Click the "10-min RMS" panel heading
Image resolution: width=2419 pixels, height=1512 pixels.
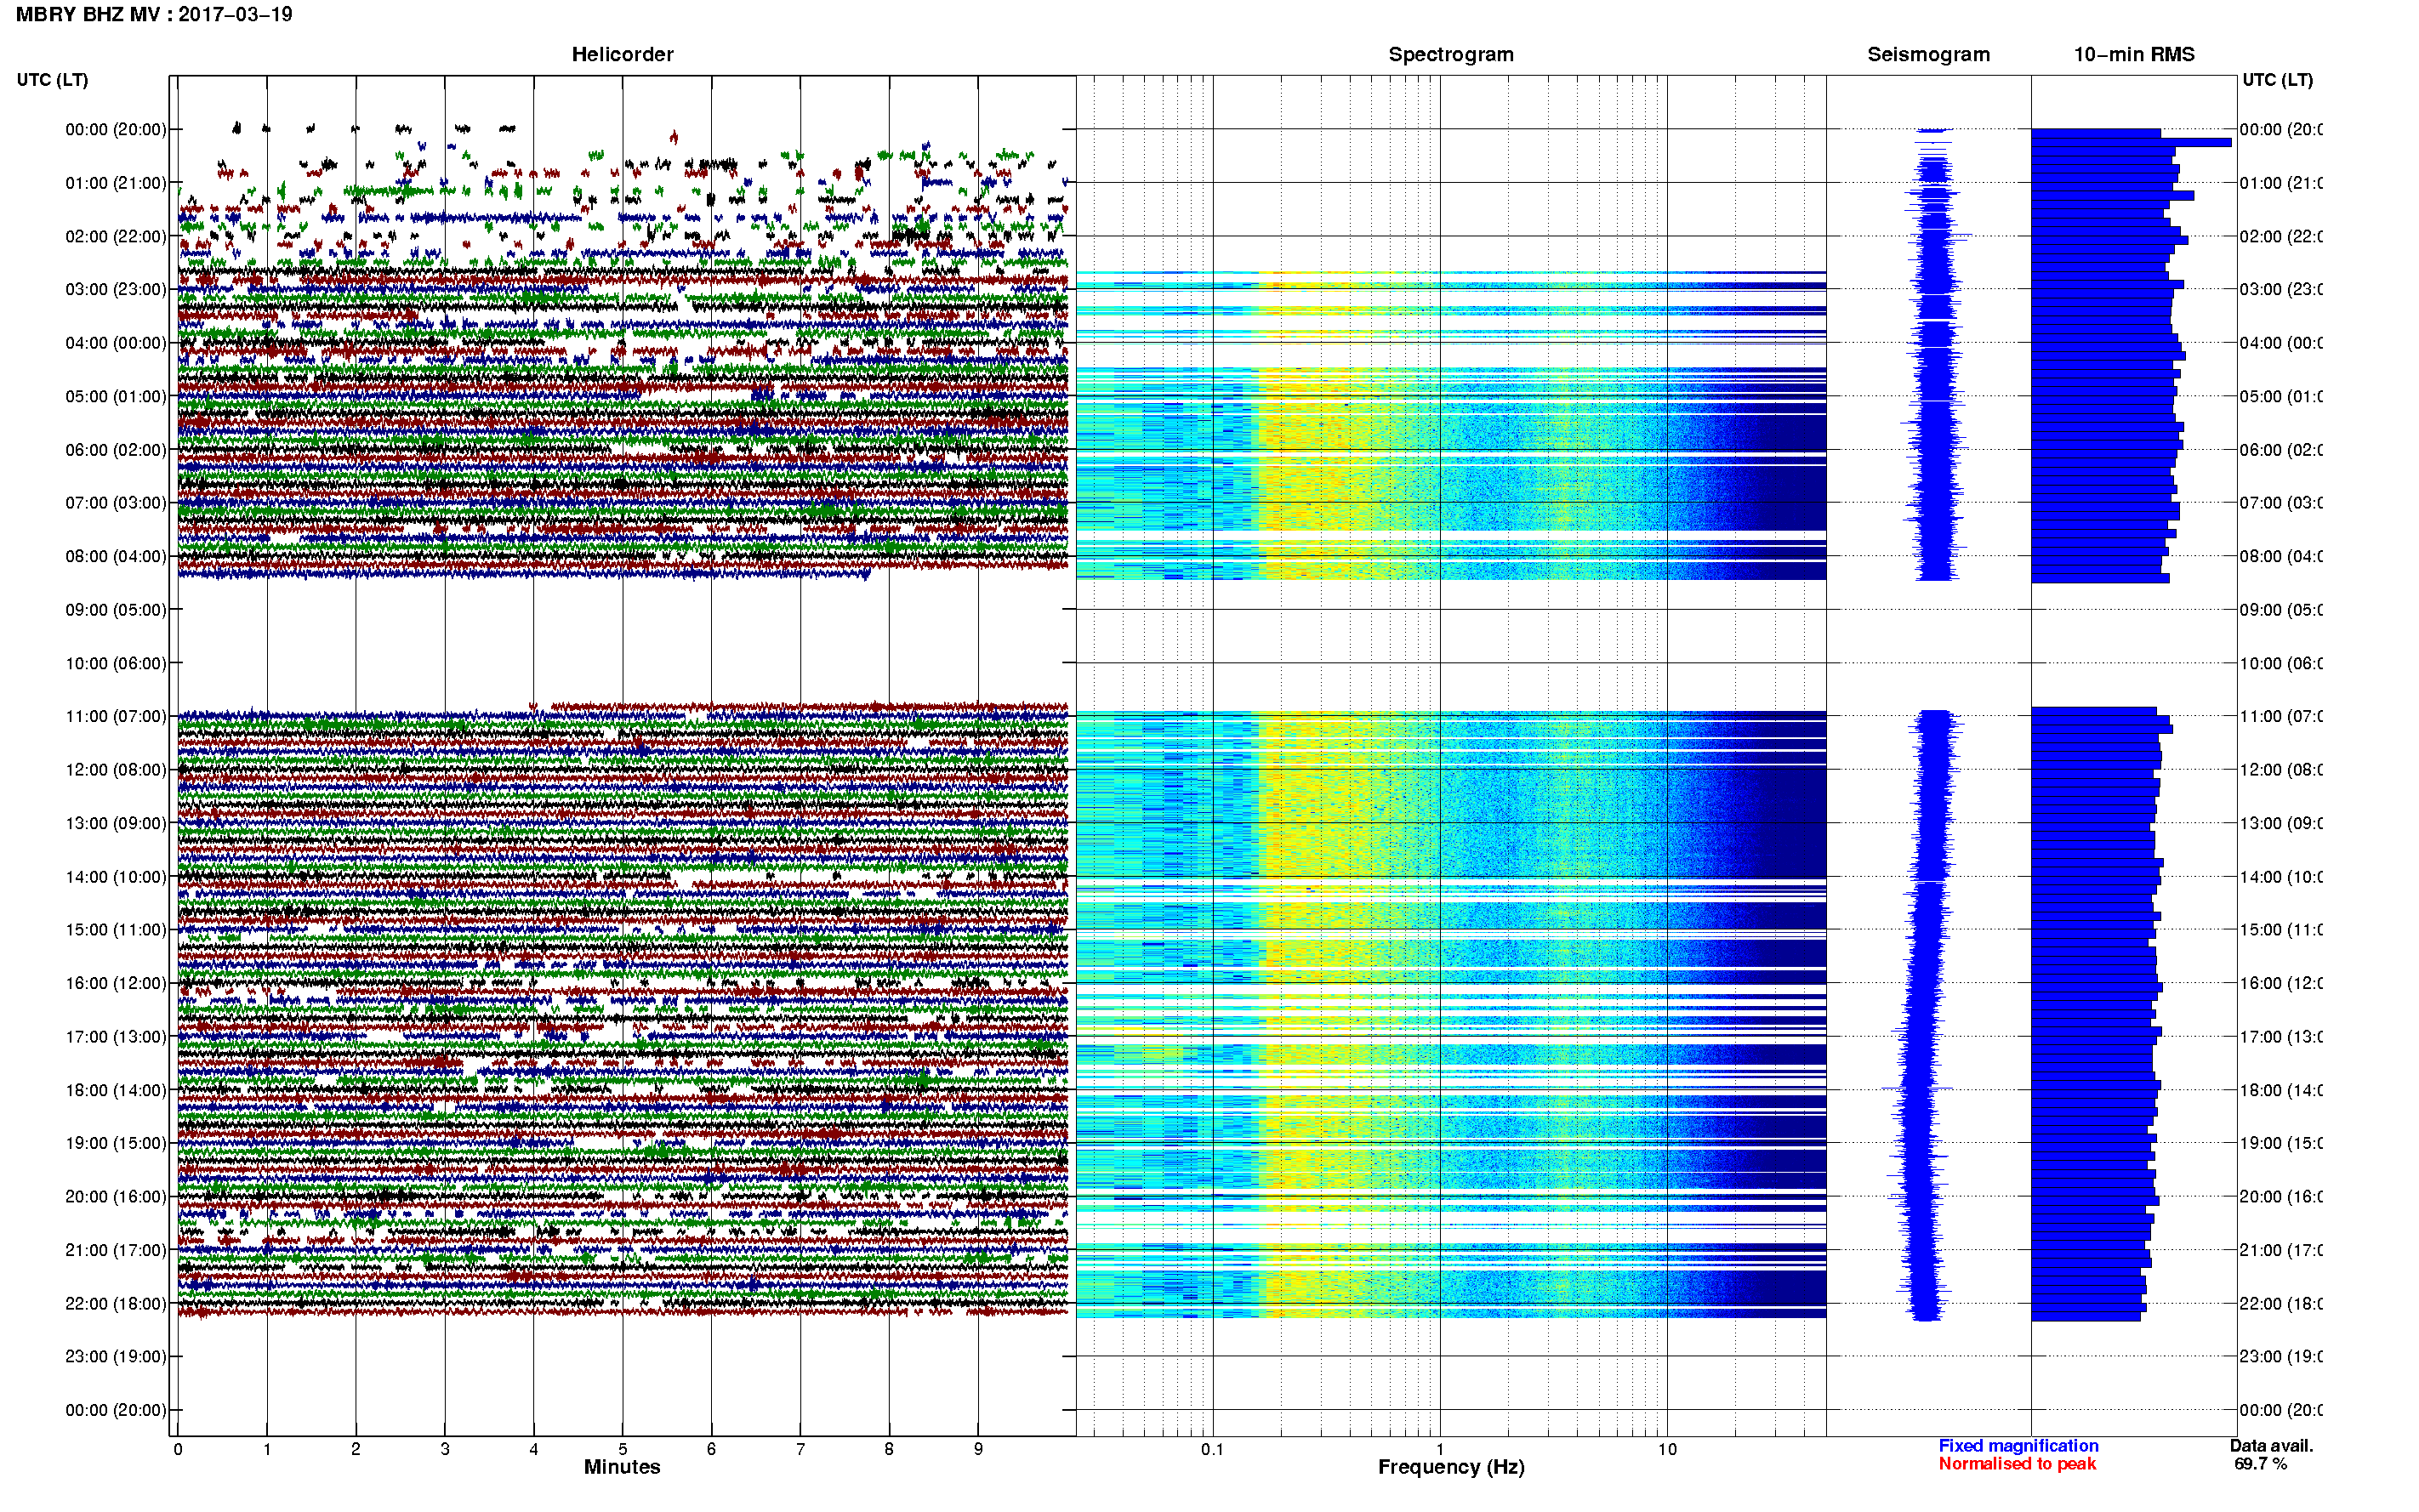(2134, 54)
